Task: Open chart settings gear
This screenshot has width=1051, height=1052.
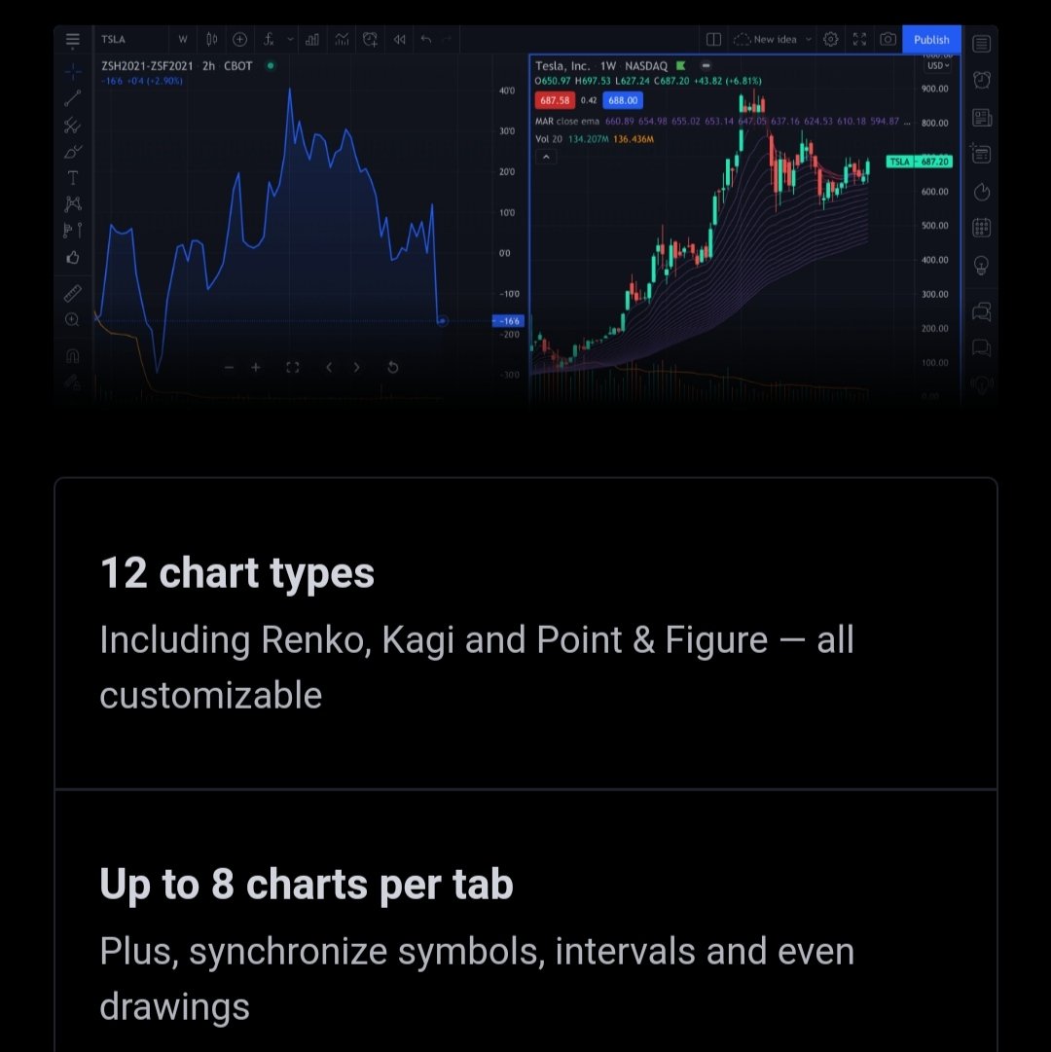Action: coord(830,40)
